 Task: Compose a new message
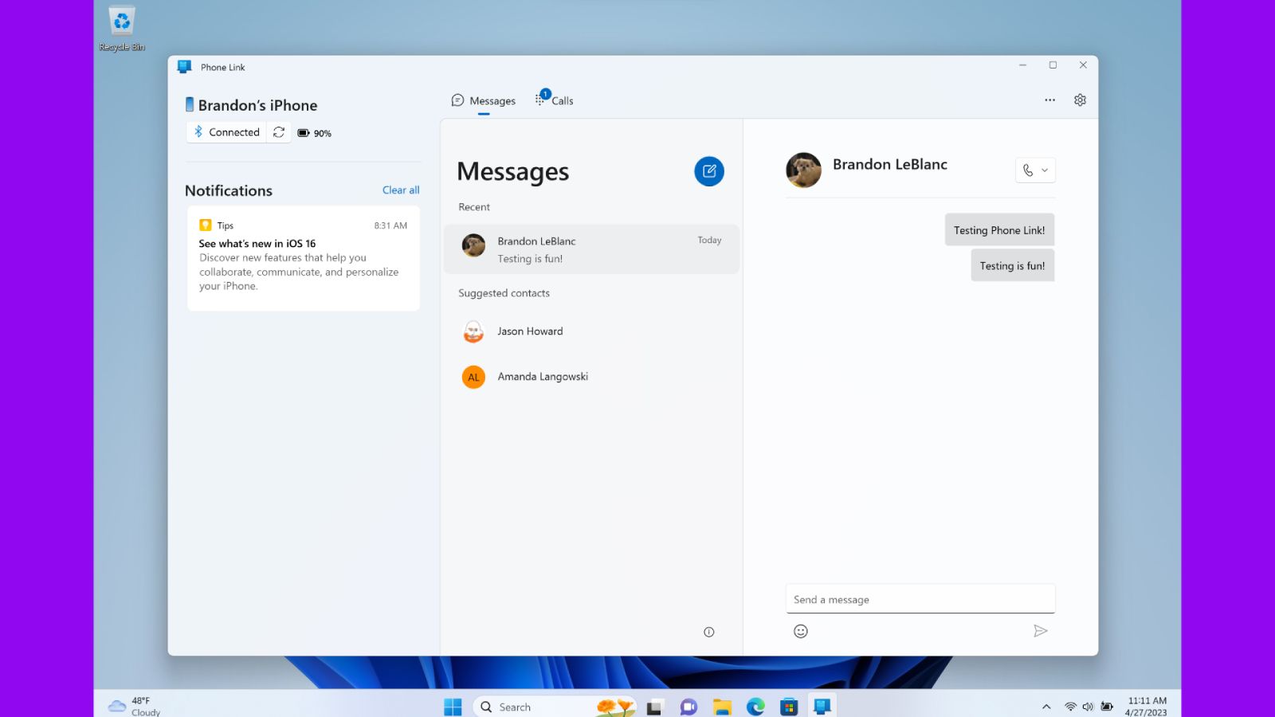(x=708, y=171)
